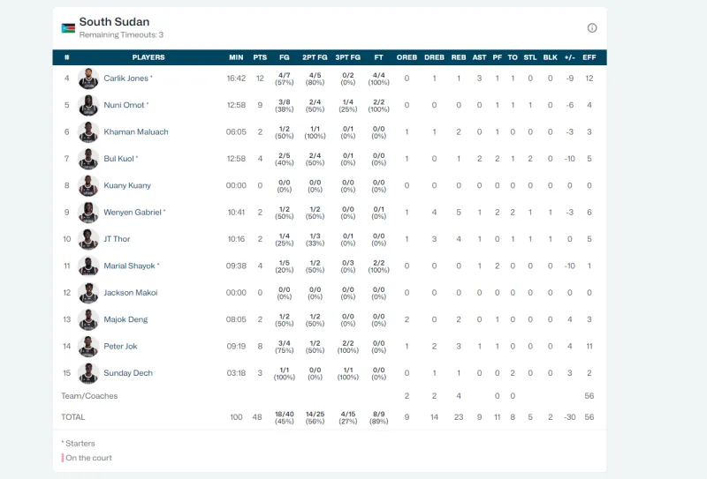
Task: Open Sunday Dech's profile link
Action: pyautogui.click(x=128, y=373)
